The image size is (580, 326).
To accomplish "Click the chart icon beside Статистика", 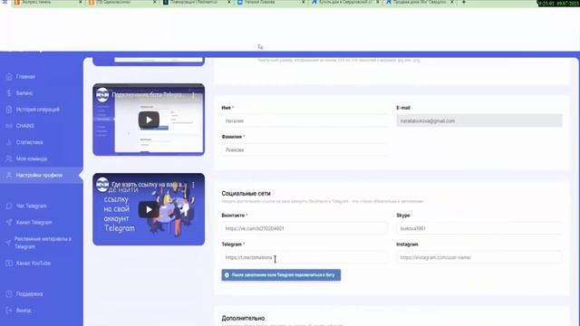I will pyautogui.click(x=9, y=142).
